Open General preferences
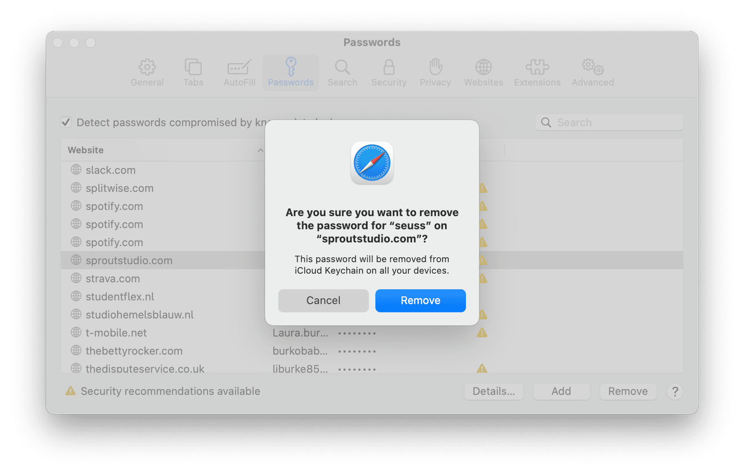Image resolution: width=744 pixels, height=475 pixels. tap(147, 72)
